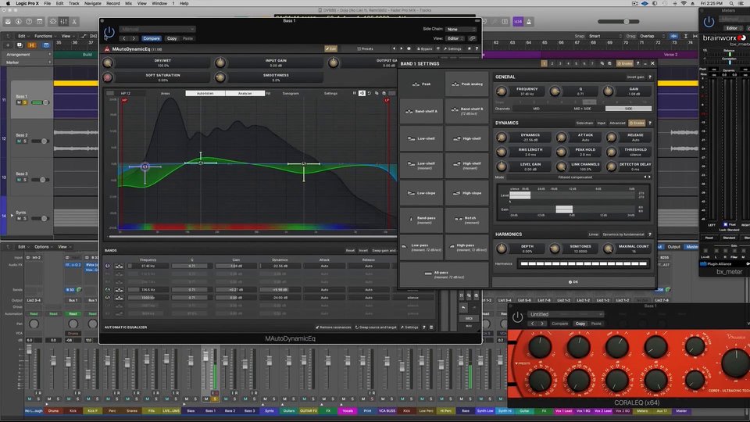Toggle the MAutoDynamicEq Bypass button
The width and height of the screenshot is (750, 422).
424,48
